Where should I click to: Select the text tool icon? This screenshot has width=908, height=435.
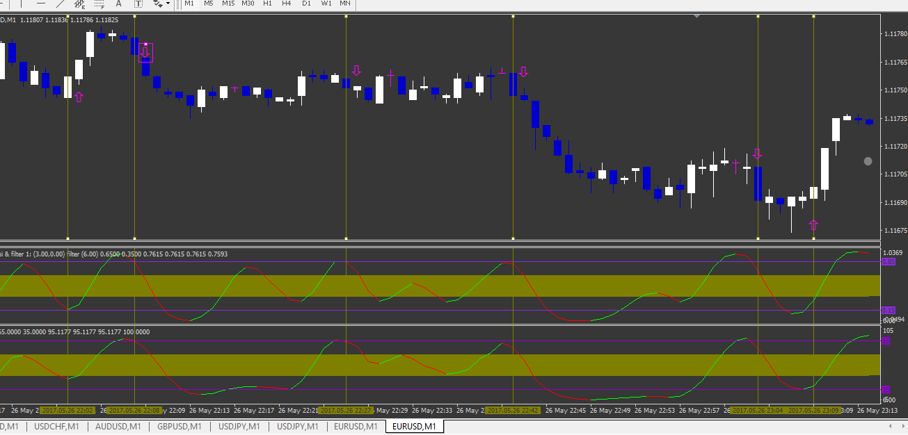point(118,3)
